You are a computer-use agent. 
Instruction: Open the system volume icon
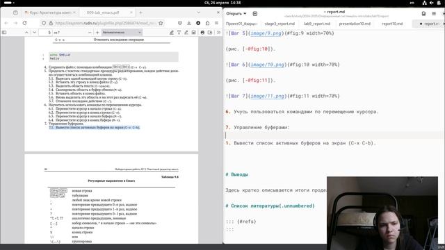pos(431,3)
